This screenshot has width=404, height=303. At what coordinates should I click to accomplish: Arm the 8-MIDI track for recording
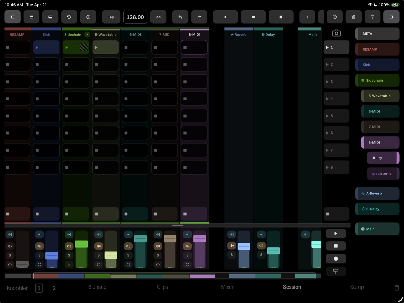click(188, 265)
